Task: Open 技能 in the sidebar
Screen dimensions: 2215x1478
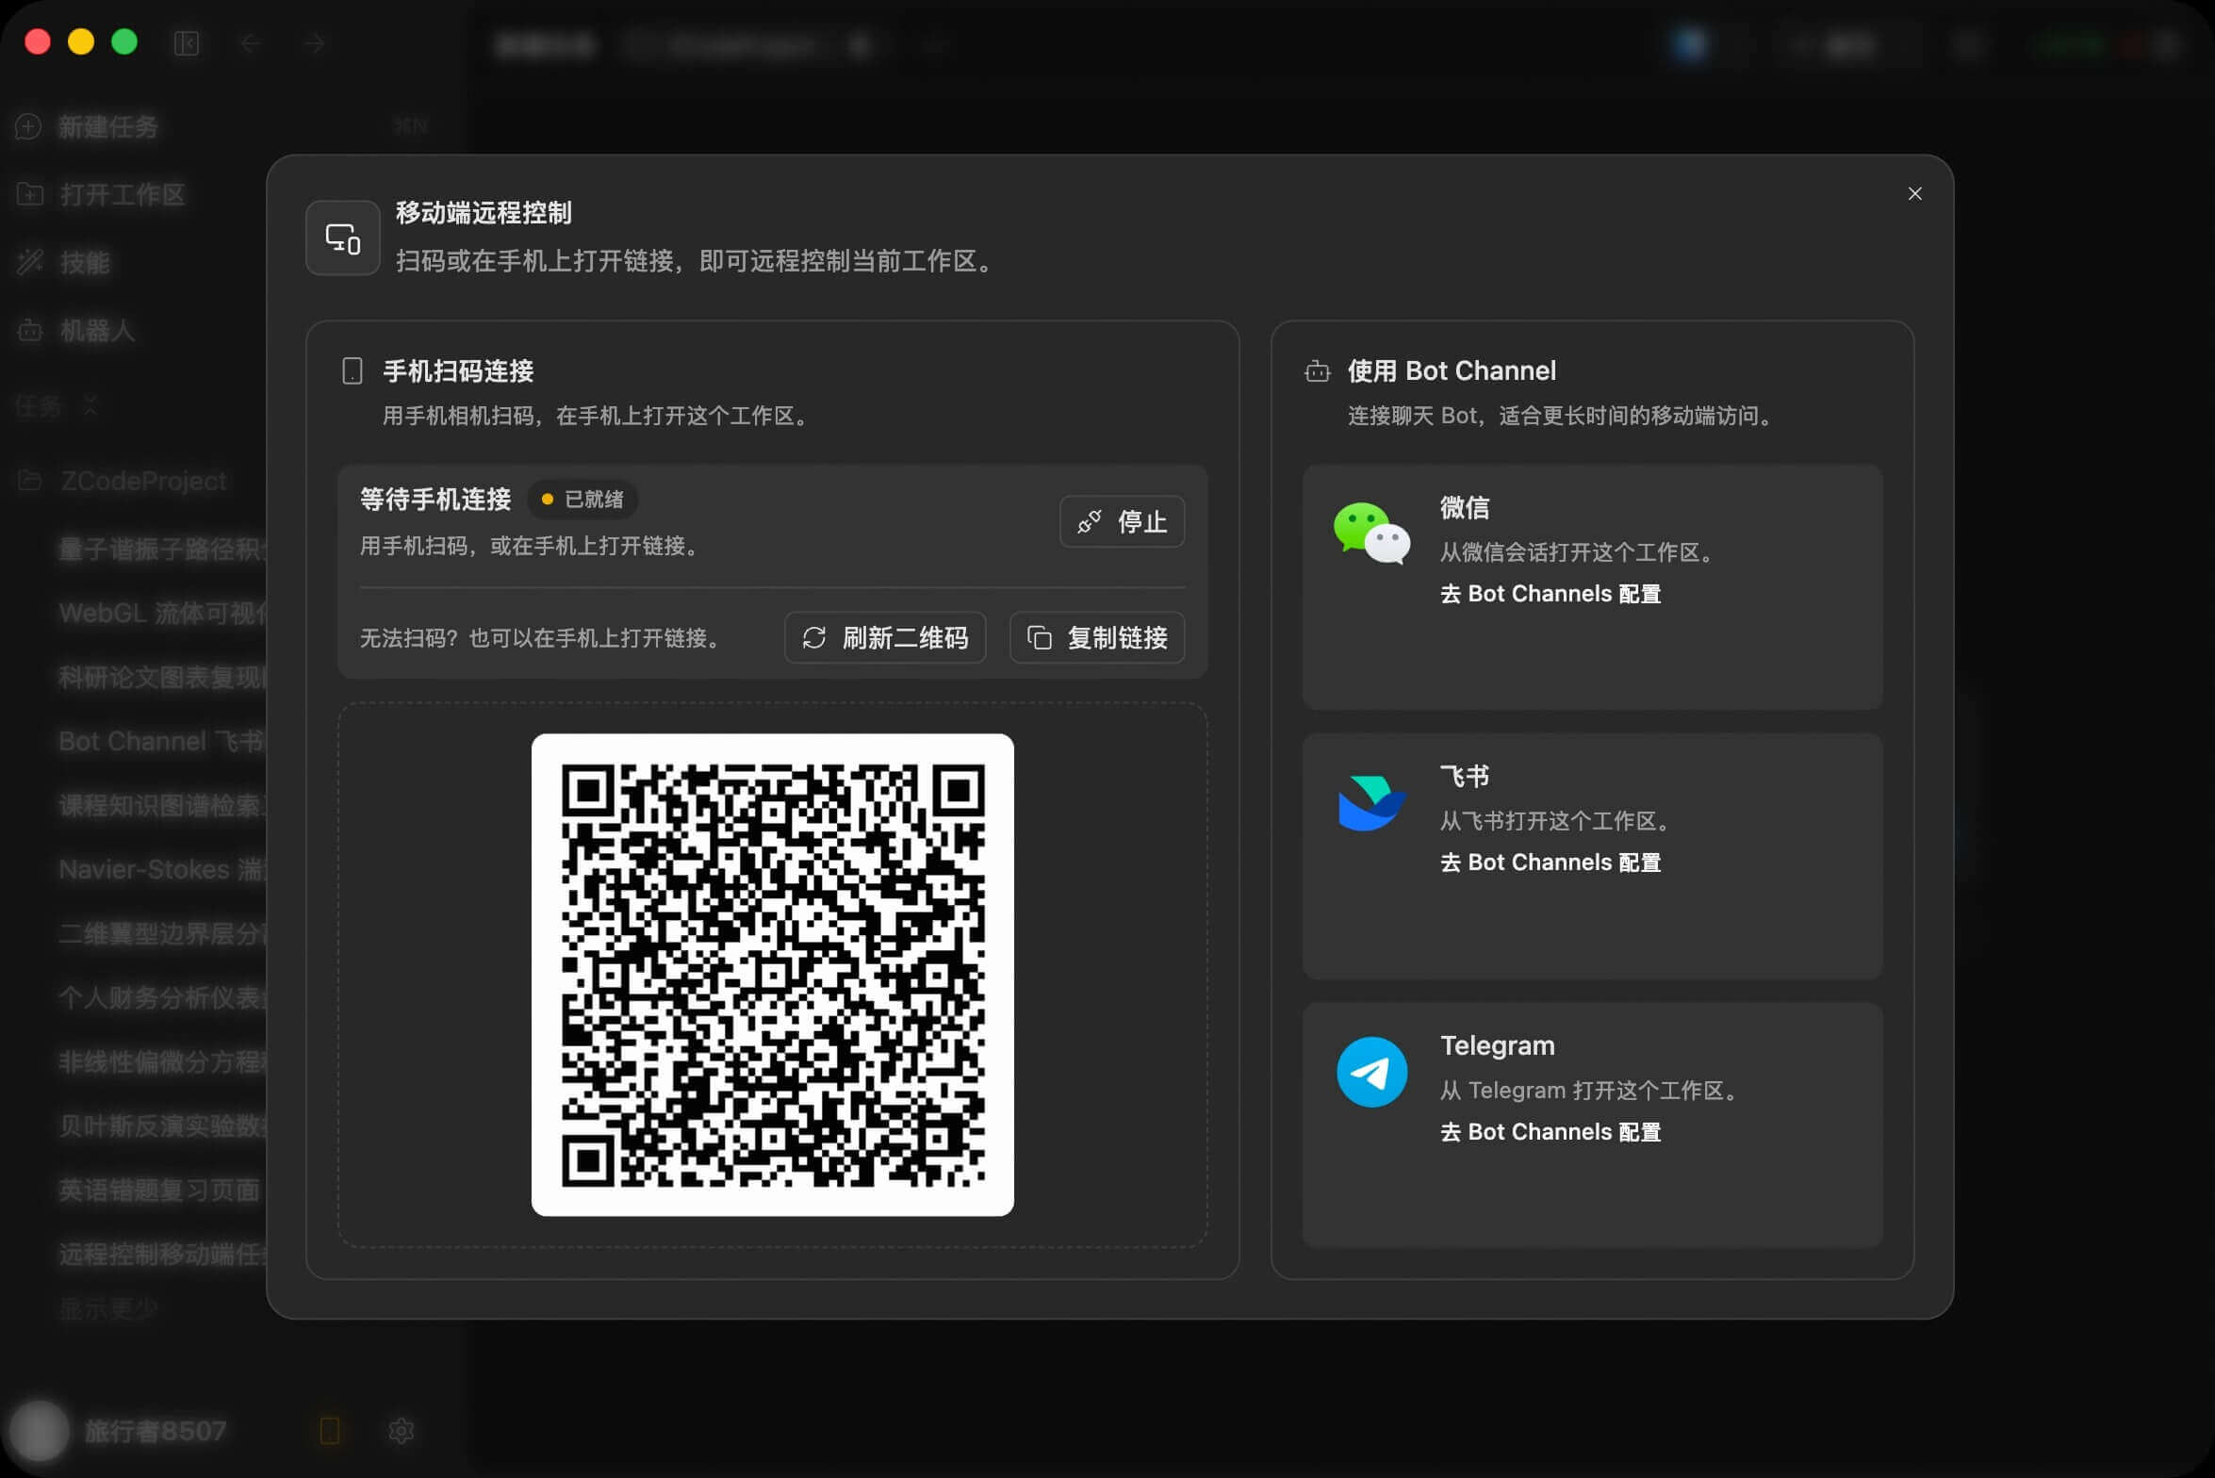Action: (x=85, y=262)
